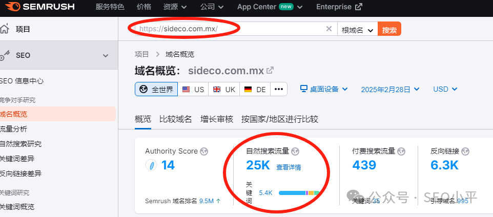Select the DE database option

click(255, 89)
